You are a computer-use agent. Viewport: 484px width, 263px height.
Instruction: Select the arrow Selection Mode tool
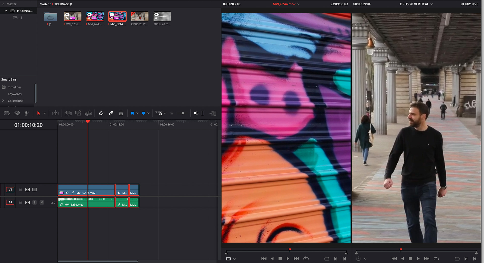point(39,113)
